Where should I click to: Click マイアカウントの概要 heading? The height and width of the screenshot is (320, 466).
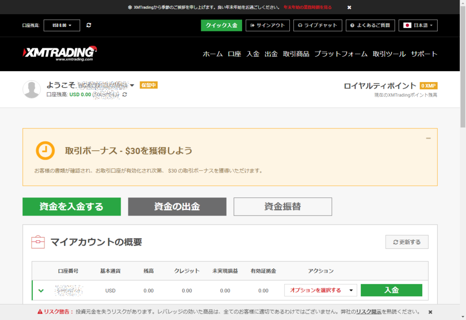[96, 242]
